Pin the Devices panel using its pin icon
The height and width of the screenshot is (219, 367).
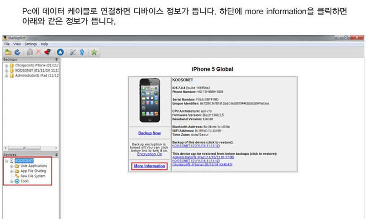[56, 155]
